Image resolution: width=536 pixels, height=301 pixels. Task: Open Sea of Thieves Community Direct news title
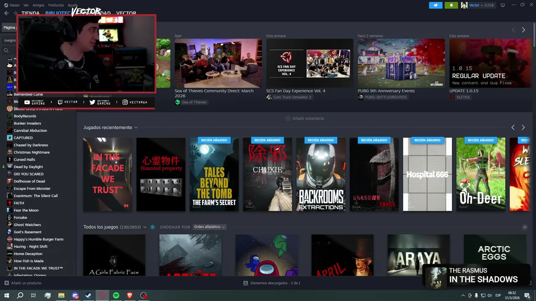point(214,93)
